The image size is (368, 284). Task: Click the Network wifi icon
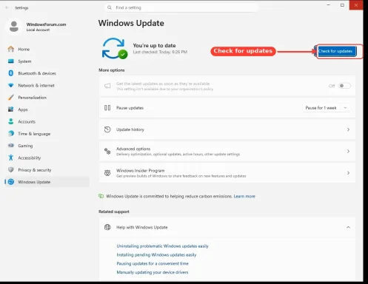[x=11, y=85]
